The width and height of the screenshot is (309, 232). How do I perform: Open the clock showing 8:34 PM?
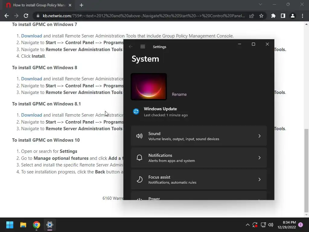[287, 225]
